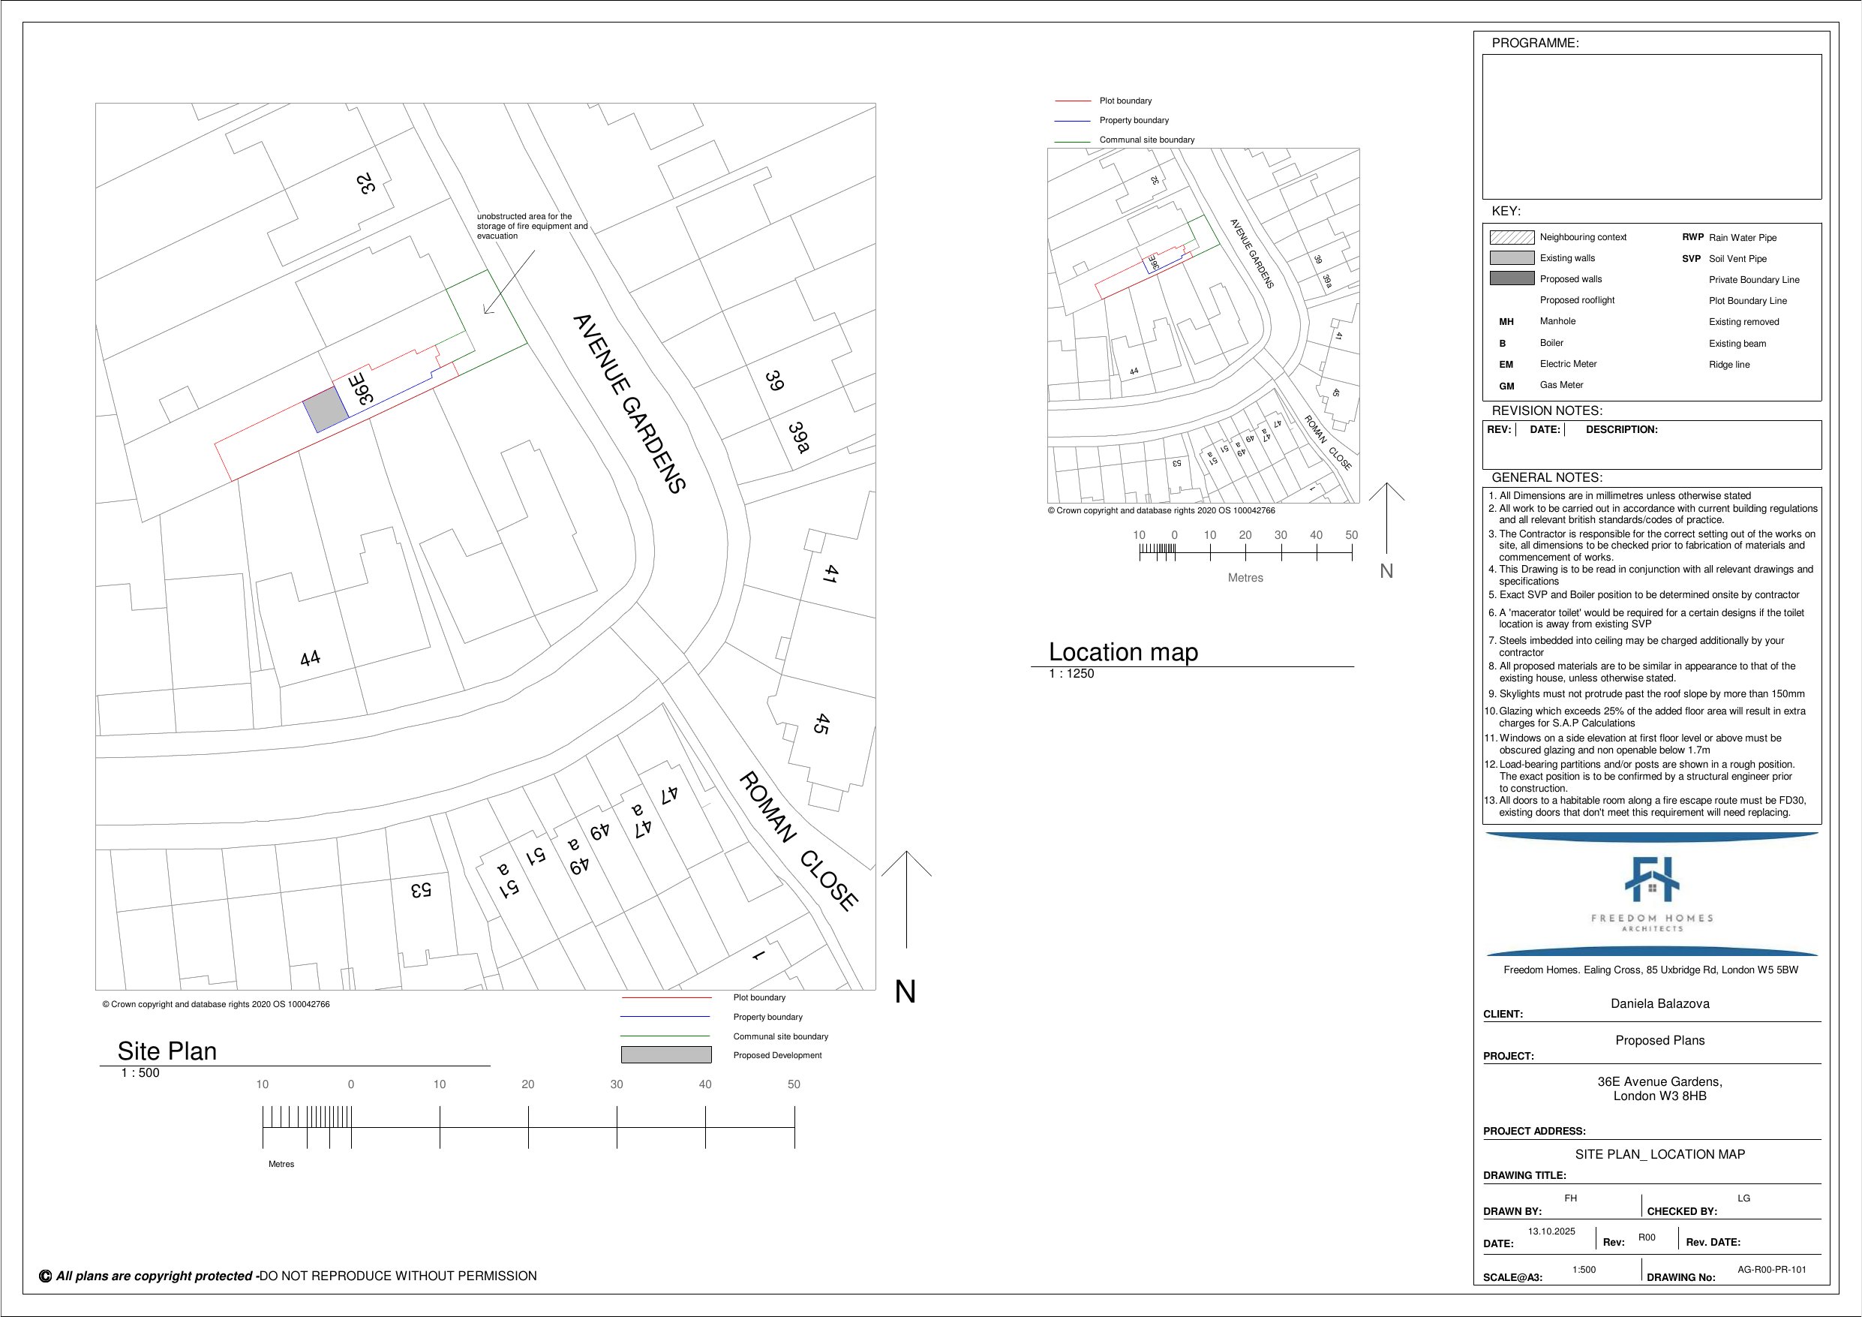This screenshot has width=1862, height=1317.
Task: Click the Site Plan north arrow
Action: tap(905, 901)
